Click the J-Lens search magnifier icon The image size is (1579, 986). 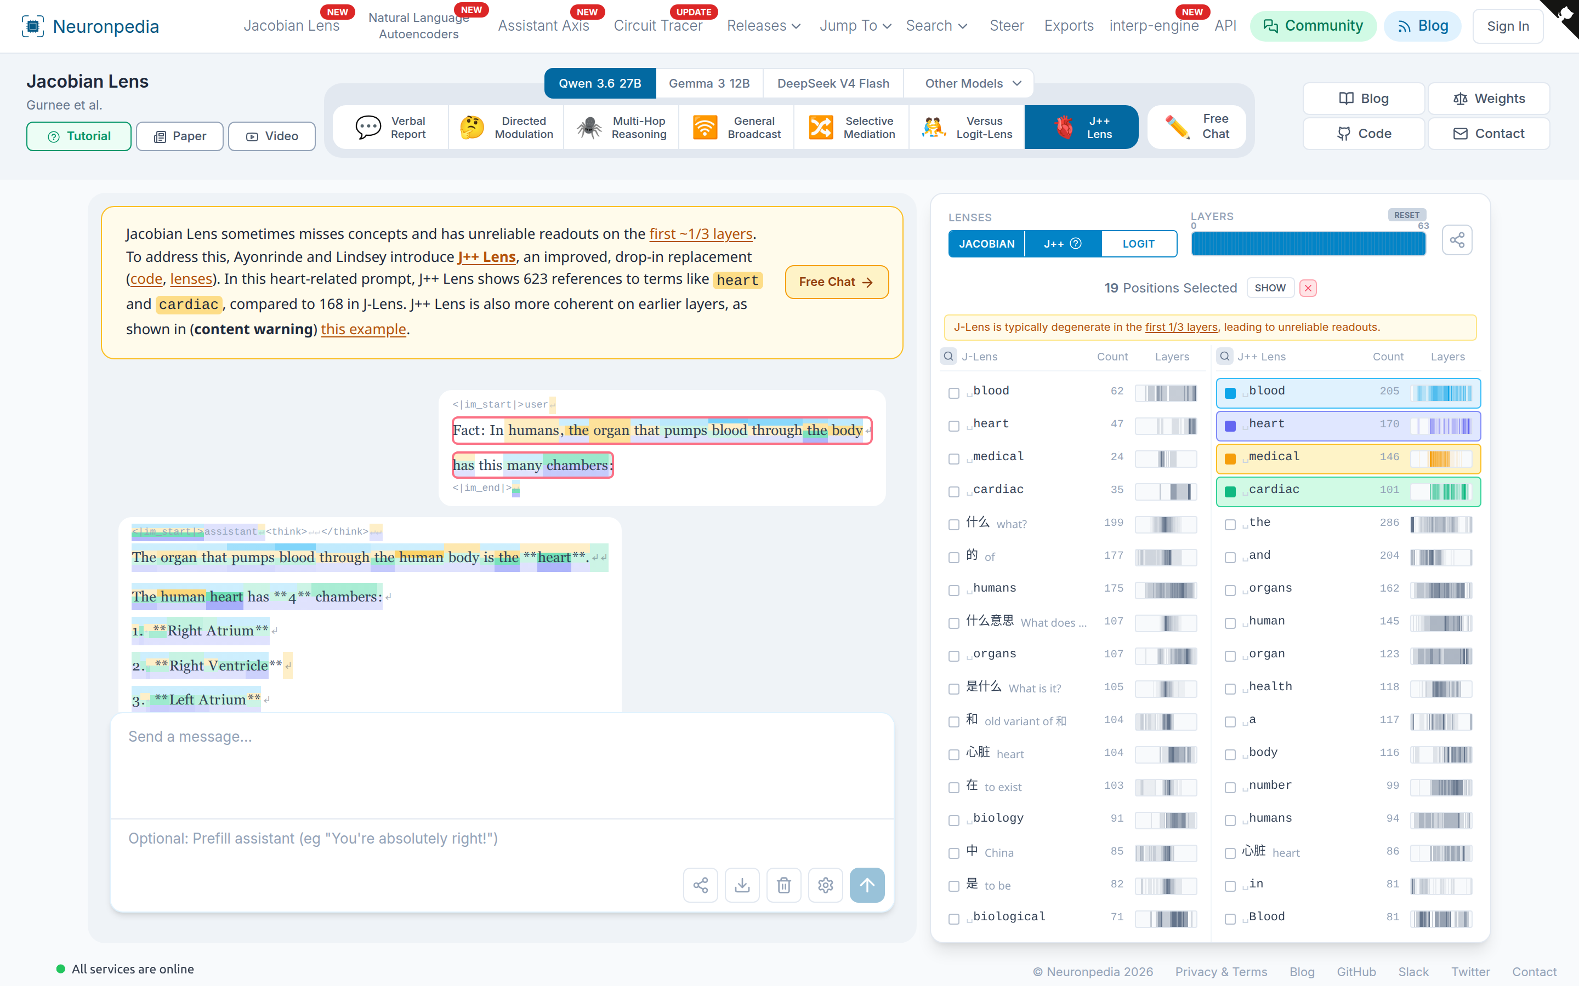(948, 356)
